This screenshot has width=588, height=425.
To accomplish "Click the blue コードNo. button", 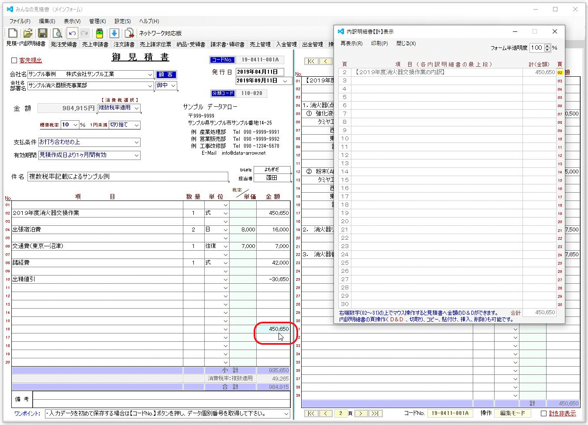I will coord(222,60).
